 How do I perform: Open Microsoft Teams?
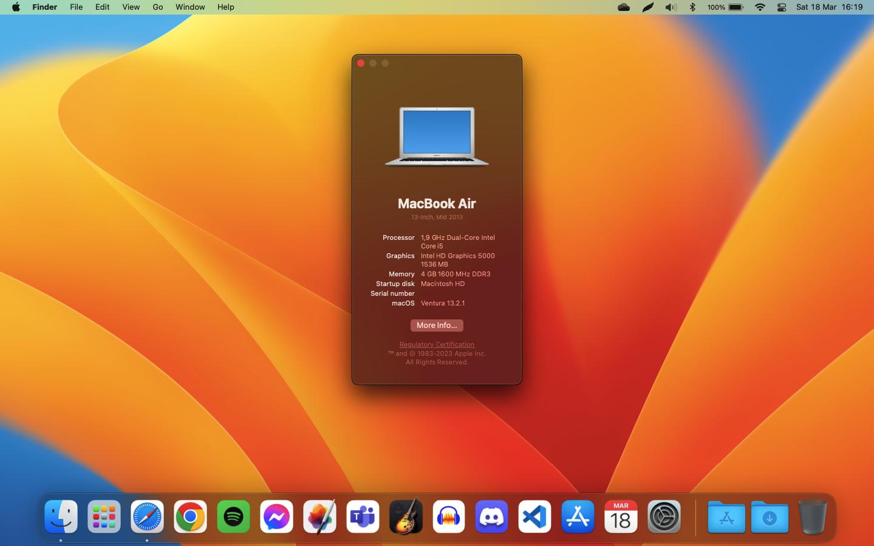click(362, 516)
